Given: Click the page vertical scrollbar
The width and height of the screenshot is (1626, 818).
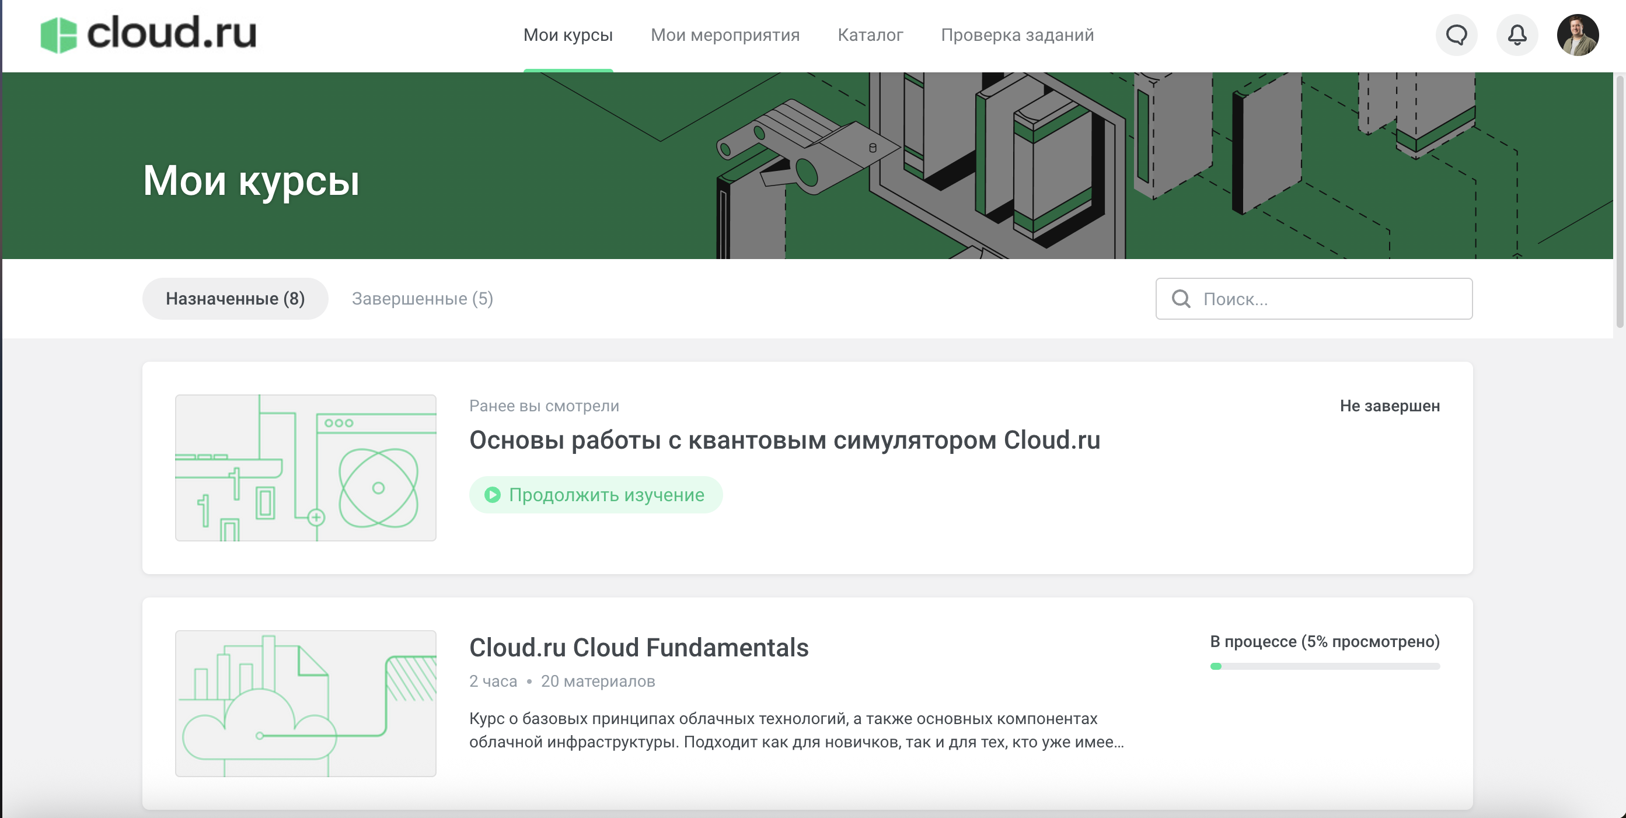Looking at the screenshot, I should 1620,202.
